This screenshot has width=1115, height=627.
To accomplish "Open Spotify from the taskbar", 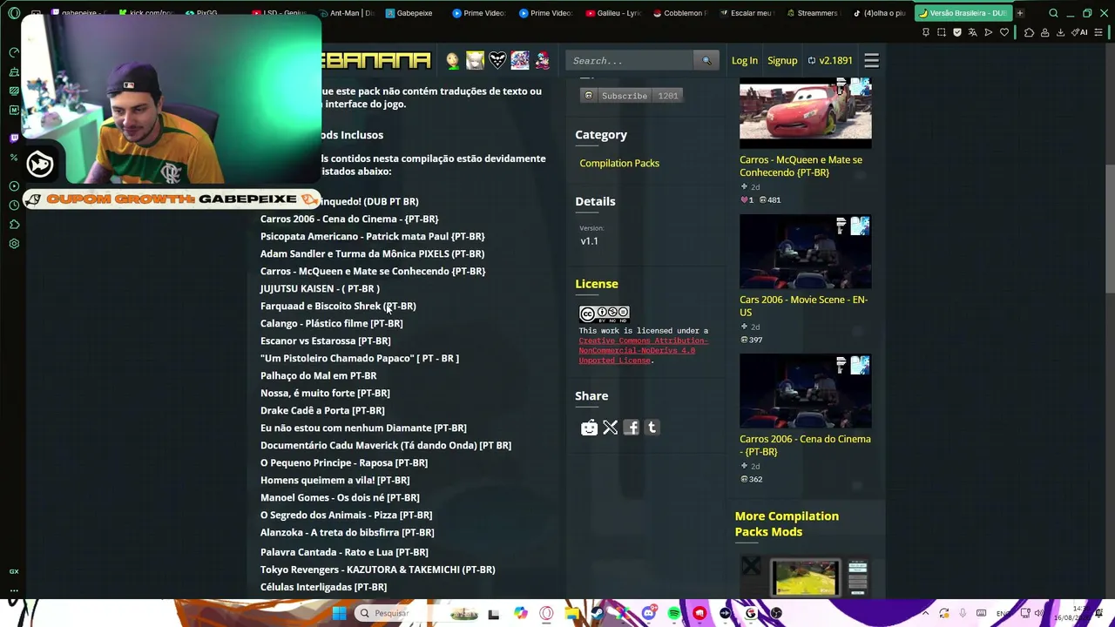I will (674, 613).
